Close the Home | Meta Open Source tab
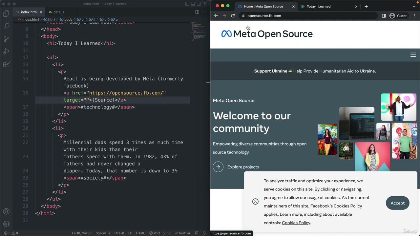This screenshot has height=236, width=420. coord(293,7)
